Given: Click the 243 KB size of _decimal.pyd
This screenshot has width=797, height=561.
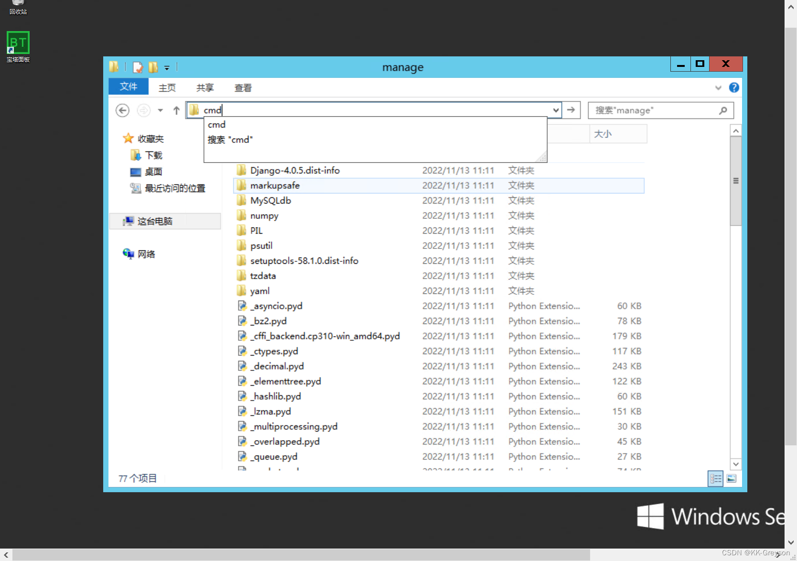Looking at the screenshot, I should pyautogui.click(x=627, y=366).
